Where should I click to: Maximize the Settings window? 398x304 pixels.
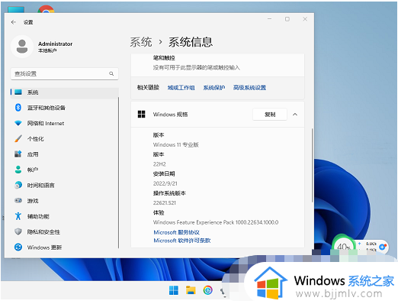click(x=287, y=19)
